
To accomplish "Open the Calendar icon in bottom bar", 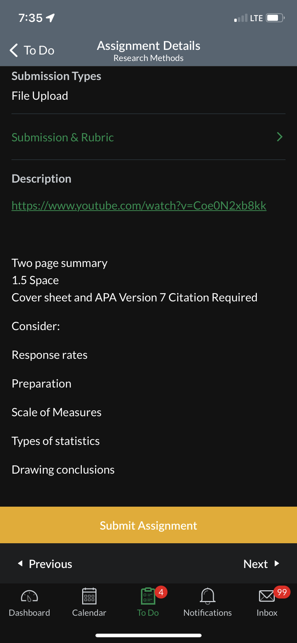I will tap(89, 596).
